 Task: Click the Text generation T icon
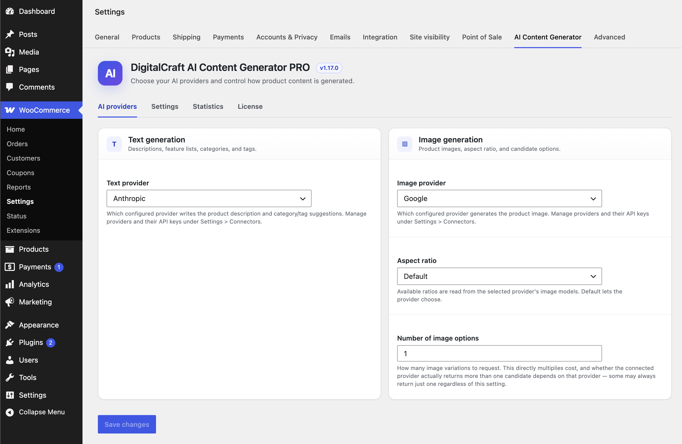[114, 144]
